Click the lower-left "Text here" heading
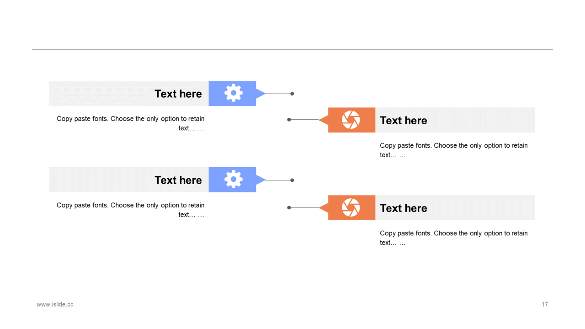This screenshot has width=585, height=329. [x=178, y=180]
